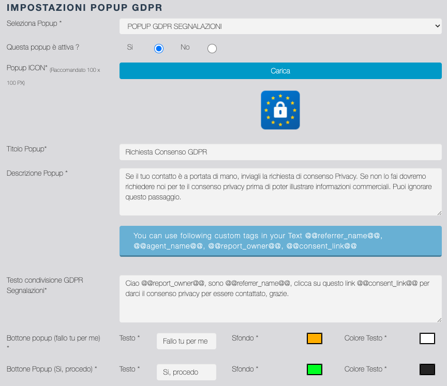Select 'Si' radio for popup active
Image resolution: width=447 pixels, height=386 pixels.
[159, 49]
